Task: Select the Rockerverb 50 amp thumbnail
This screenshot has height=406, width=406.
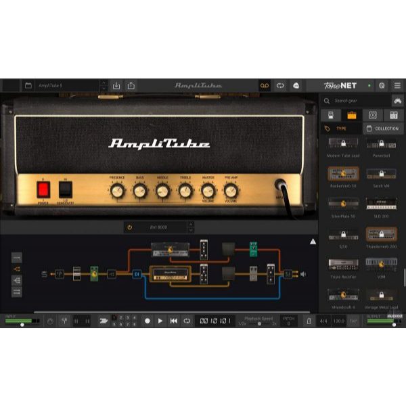Action: tap(343, 173)
